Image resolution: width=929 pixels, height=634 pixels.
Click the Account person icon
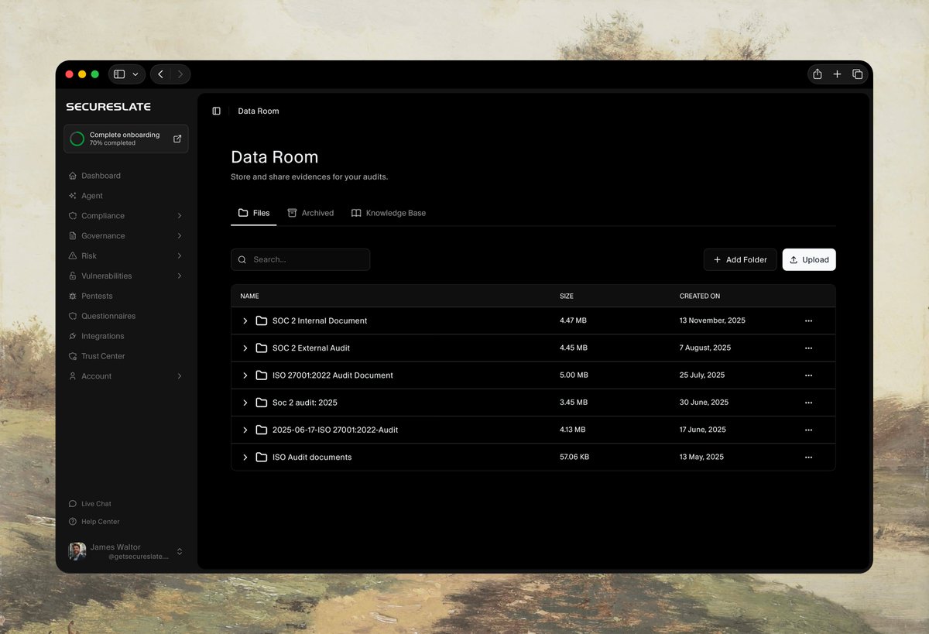[73, 376]
